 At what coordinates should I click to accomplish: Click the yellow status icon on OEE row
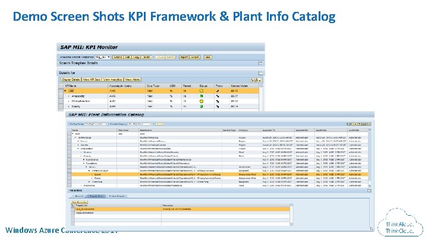tap(202, 91)
